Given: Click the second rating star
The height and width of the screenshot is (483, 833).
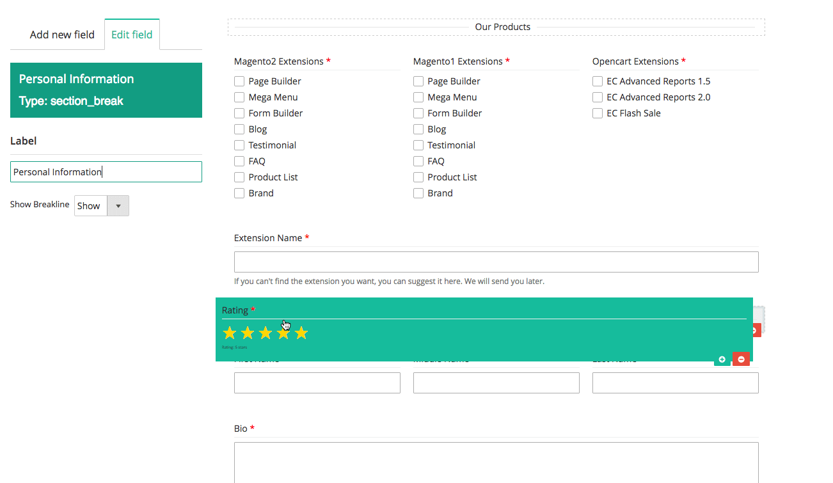Looking at the screenshot, I should 248,333.
